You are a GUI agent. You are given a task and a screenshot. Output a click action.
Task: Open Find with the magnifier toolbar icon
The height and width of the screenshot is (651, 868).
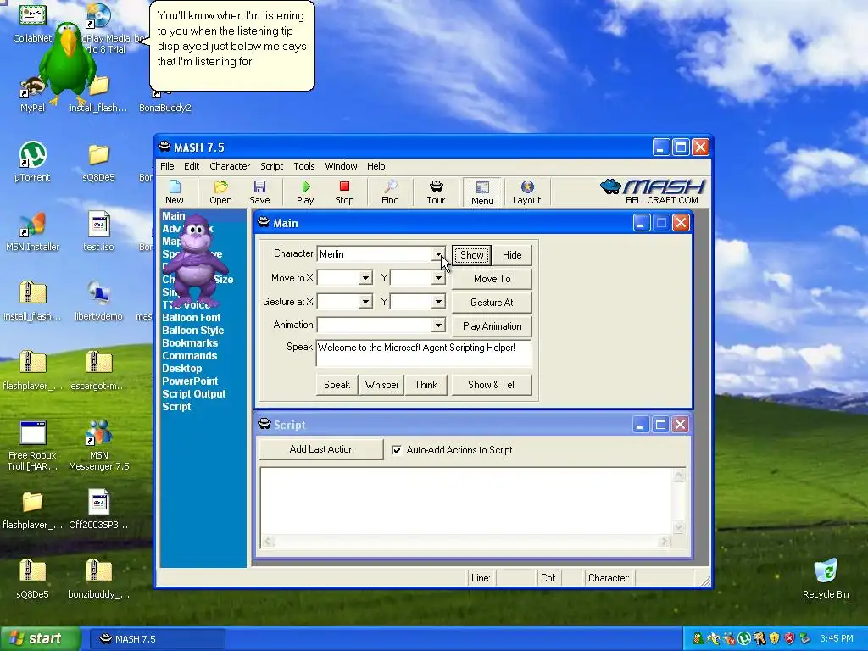pos(390,192)
